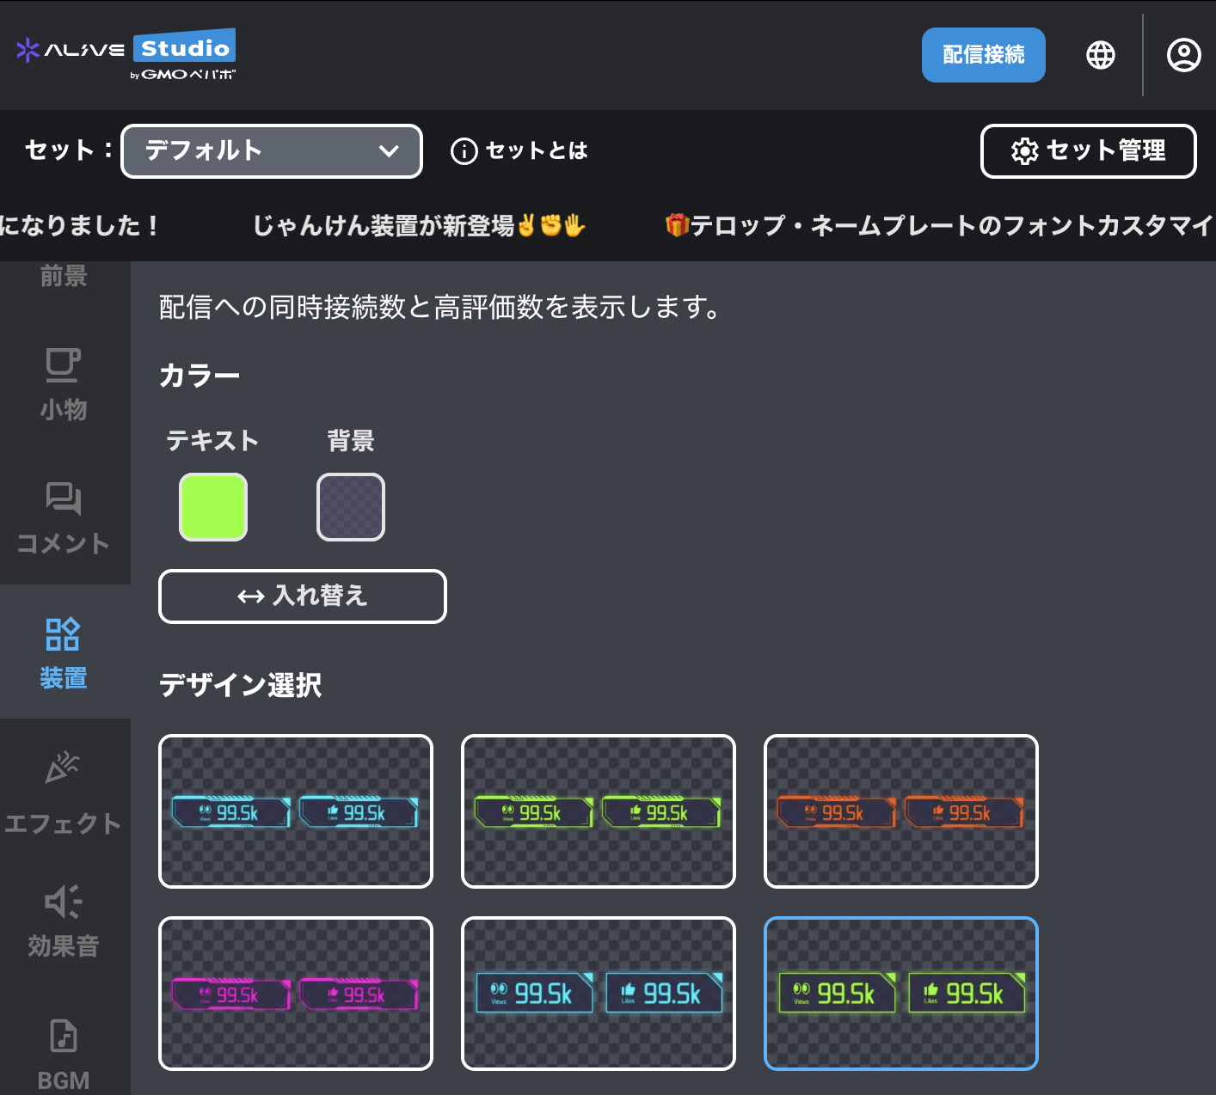
Task: Open the 前景 foreground sidebar tab
Action: coord(63,276)
